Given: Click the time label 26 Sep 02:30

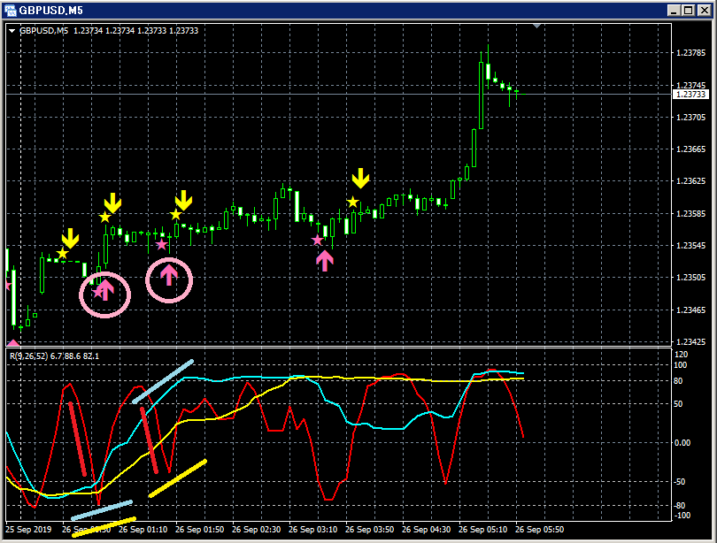Looking at the screenshot, I should (256, 530).
